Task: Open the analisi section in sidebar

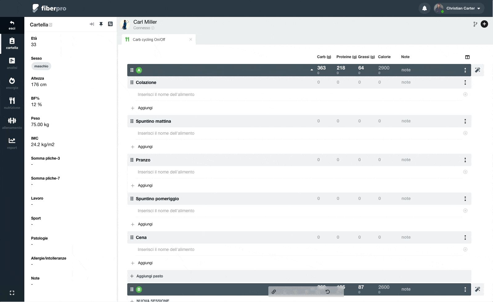Action: click(12, 63)
